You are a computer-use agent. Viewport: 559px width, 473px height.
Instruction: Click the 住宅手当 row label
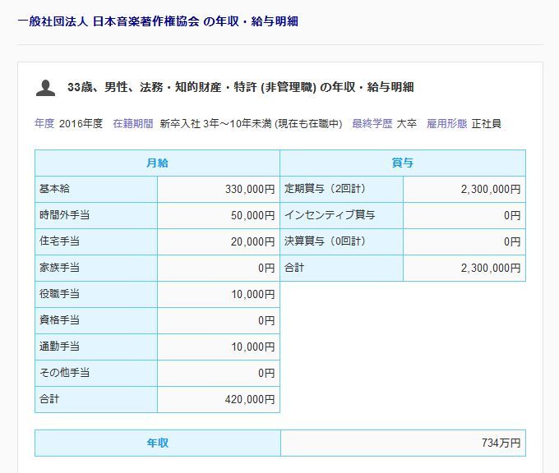click(x=59, y=242)
